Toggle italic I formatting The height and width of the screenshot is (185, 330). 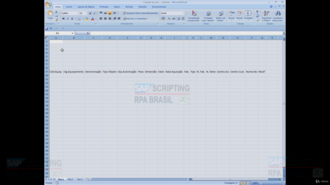[68, 18]
